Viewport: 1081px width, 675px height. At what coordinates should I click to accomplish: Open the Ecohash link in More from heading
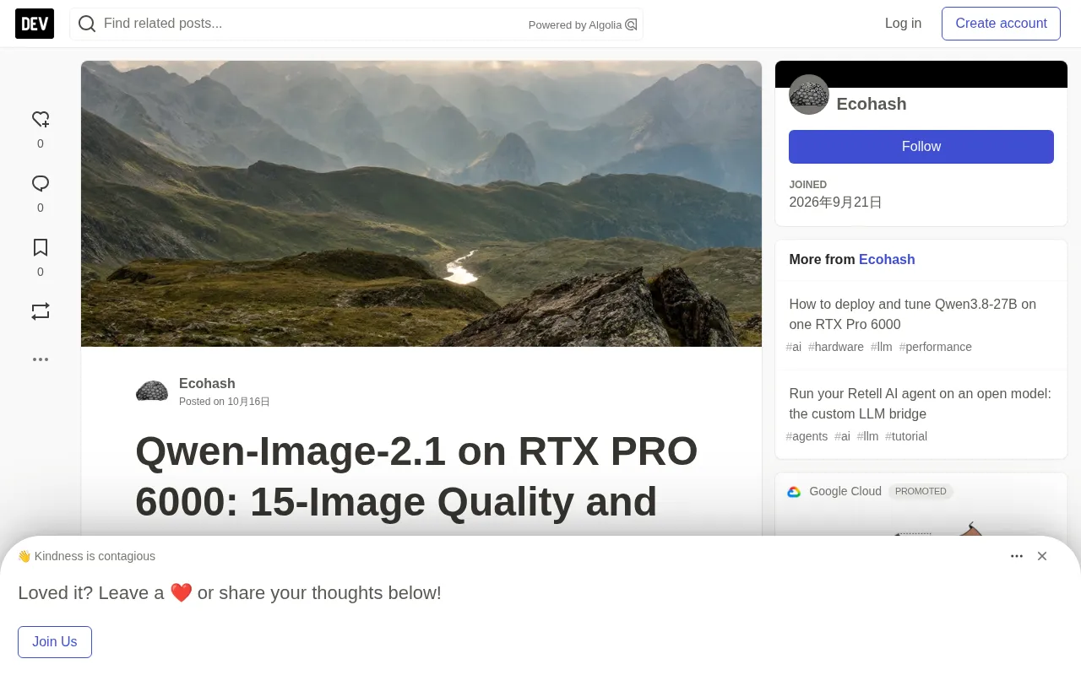tap(887, 260)
